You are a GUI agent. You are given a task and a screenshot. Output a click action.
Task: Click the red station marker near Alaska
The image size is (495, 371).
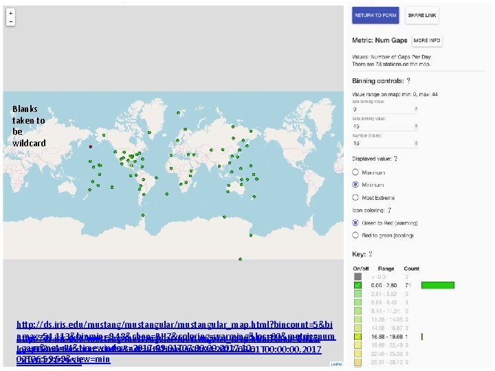91,147
